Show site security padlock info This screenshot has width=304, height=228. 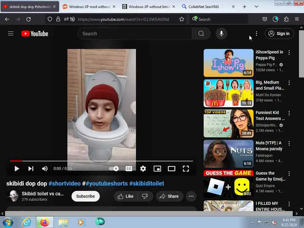click(58, 19)
